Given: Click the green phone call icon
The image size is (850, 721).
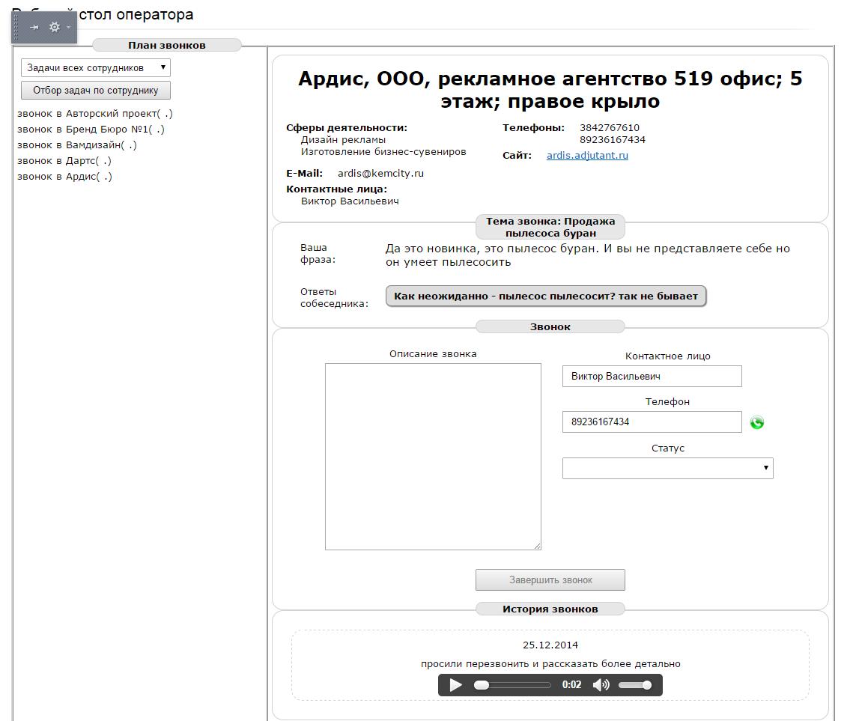Looking at the screenshot, I should click(x=757, y=423).
